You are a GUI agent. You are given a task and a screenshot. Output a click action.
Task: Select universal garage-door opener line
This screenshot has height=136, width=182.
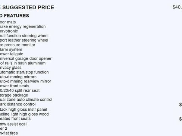click(26, 58)
